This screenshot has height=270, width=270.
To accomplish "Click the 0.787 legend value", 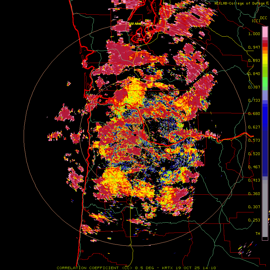I will 254,87.
